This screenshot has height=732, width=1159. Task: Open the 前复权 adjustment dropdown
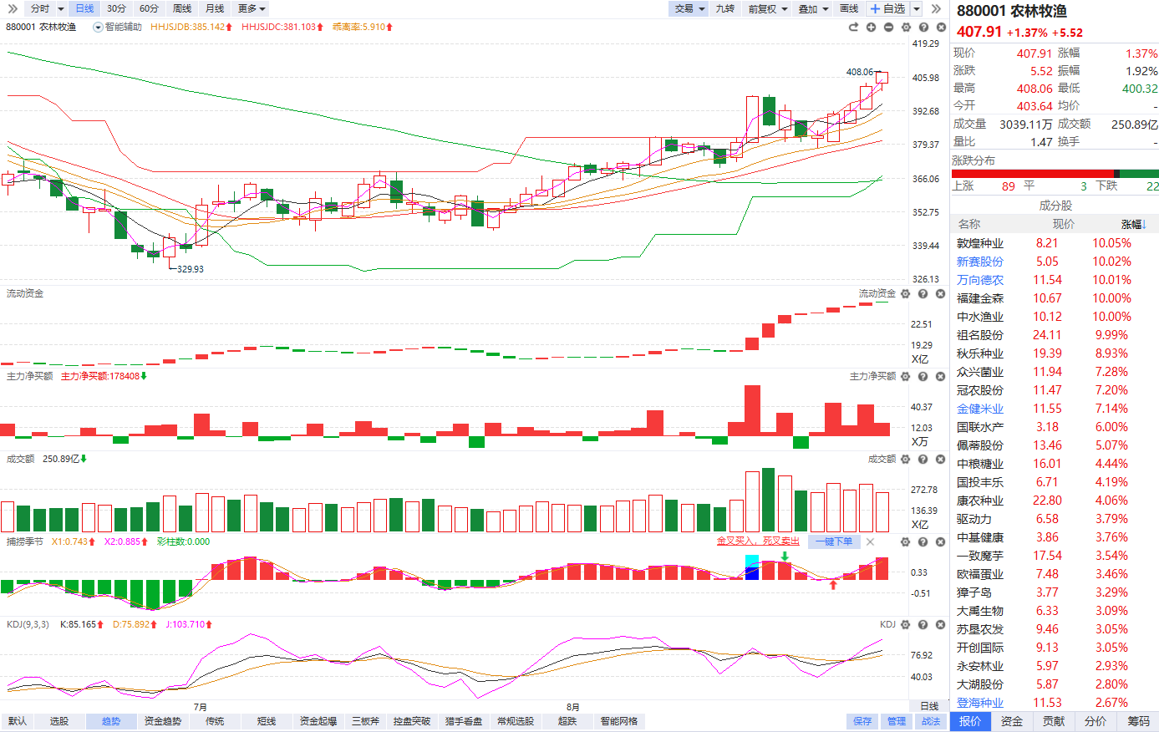pyautogui.click(x=767, y=8)
